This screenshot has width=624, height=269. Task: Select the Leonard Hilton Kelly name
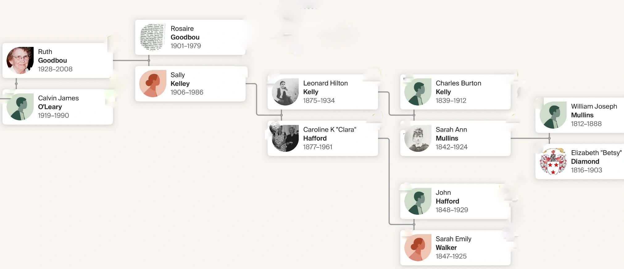pos(325,88)
